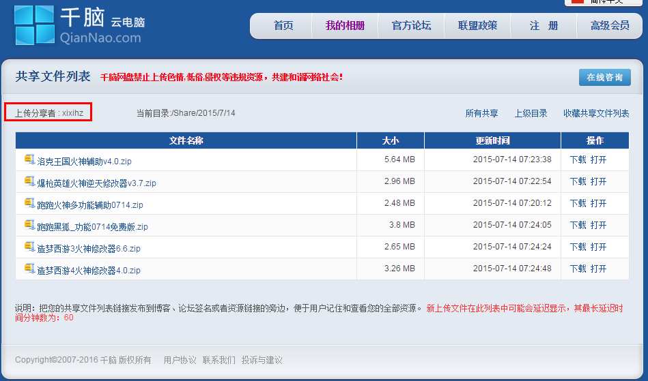Screen dimensions: 648x381
Task: Open 高级会员 navigation item
Action: pos(610,26)
